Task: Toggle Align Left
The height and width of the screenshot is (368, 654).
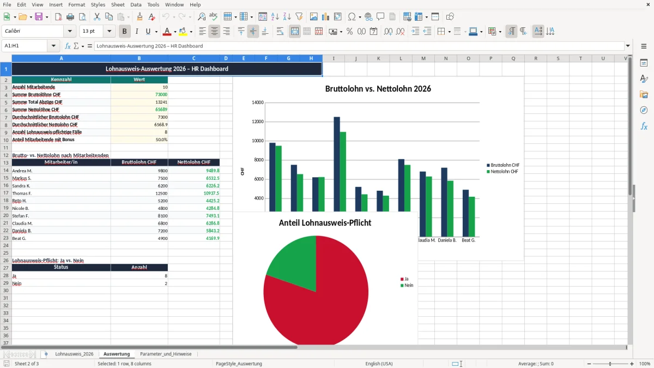Action: pyautogui.click(x=202, y=32)
